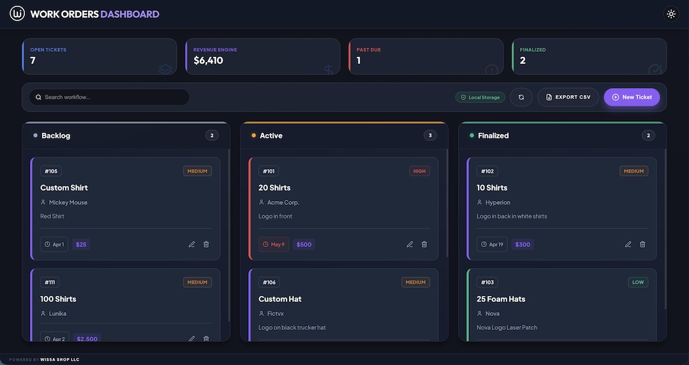The image size is (689, 365).
Task: Click the MEDIUM badge on Custom Hat
Action: click(416, 282)
